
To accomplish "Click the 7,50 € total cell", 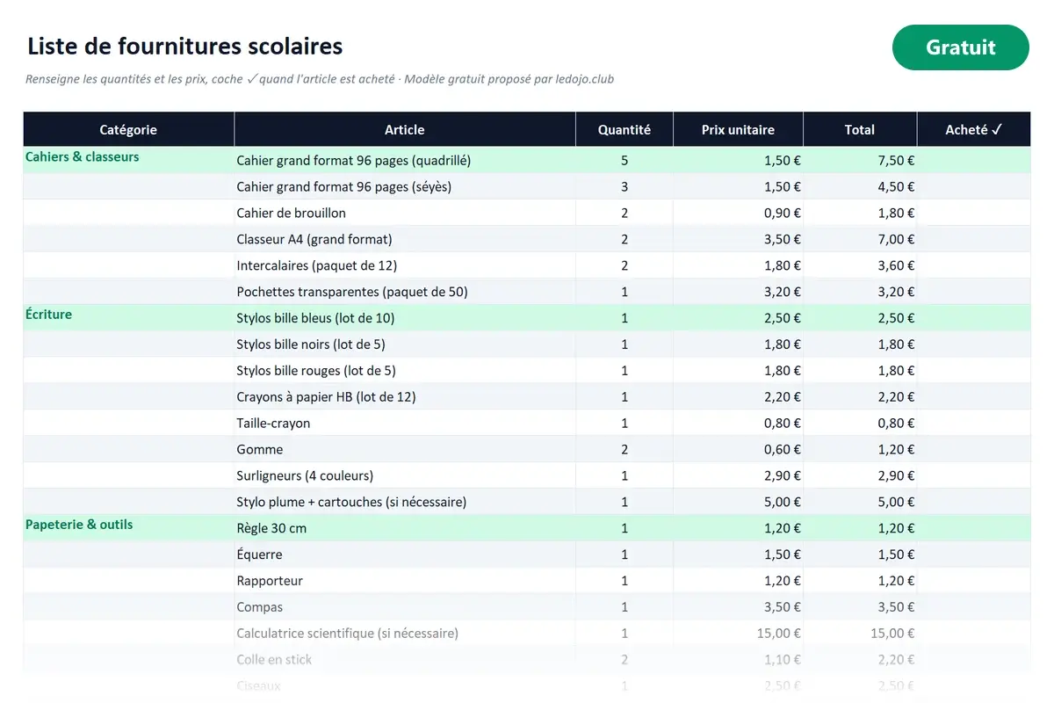I will pos(860,160).
